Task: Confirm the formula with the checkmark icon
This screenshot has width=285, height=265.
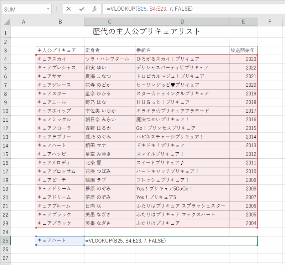Action: point(82,9)
